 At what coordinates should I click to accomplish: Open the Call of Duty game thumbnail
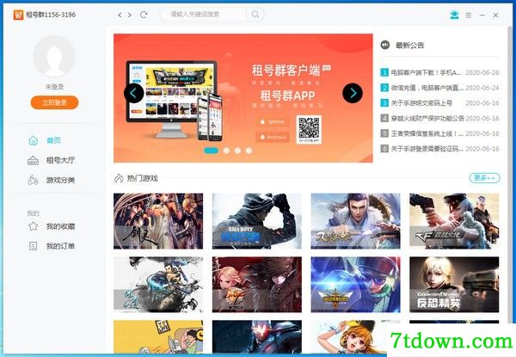point(256,221)
